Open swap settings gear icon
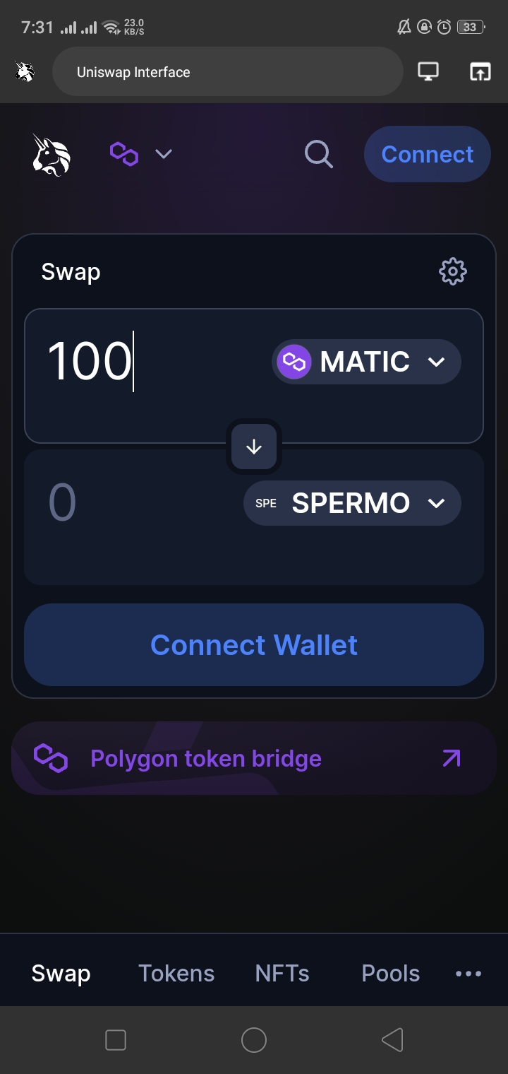This screenshot has height=1074, width=508. (x=452, y=271)
